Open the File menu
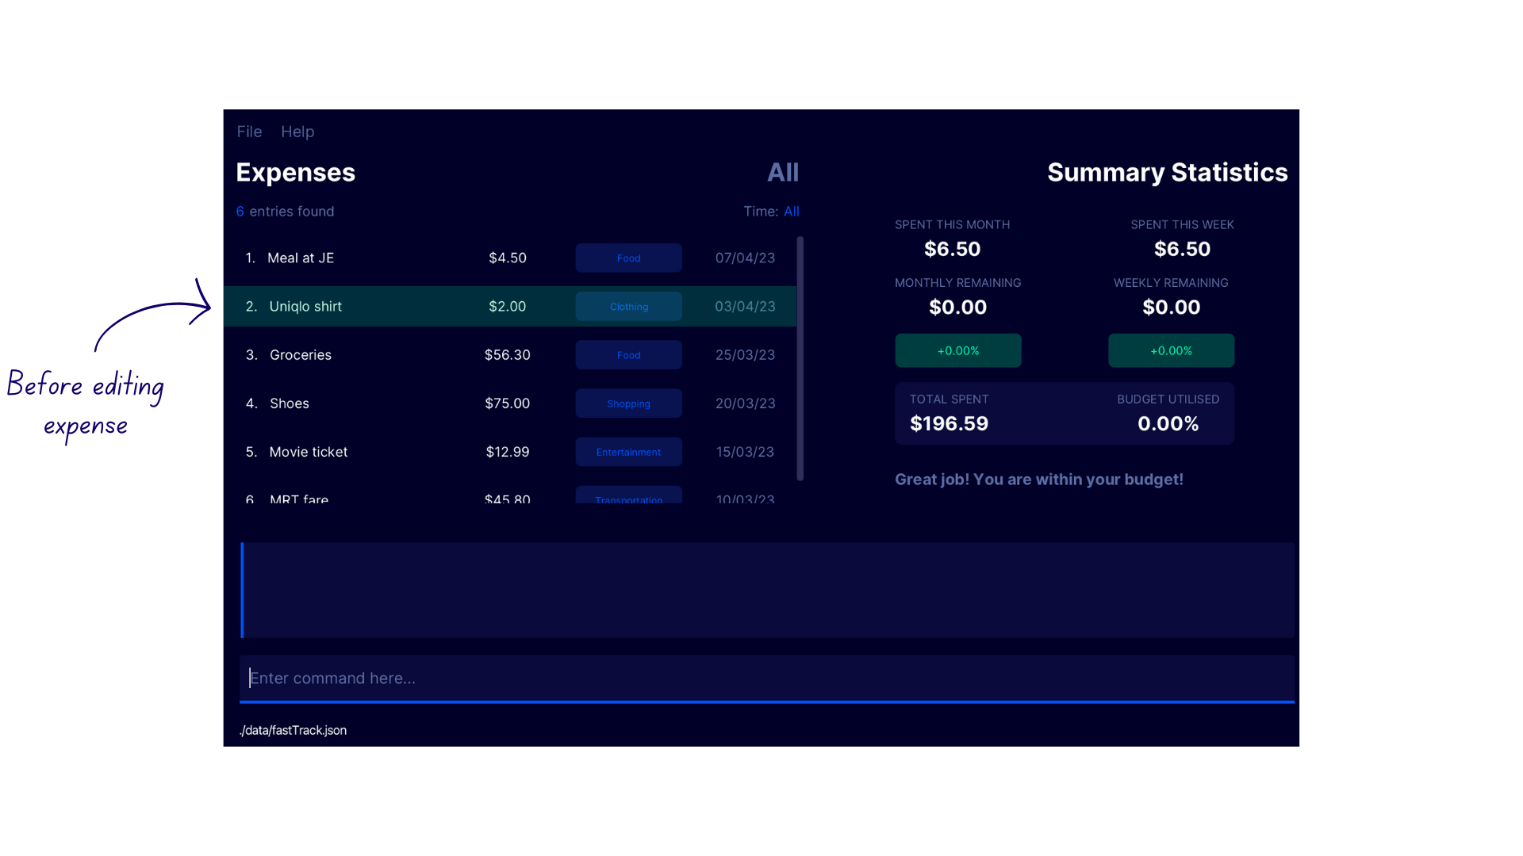Image resolution: width=1523 pixels, height=856 pixels. pos(249,131)
